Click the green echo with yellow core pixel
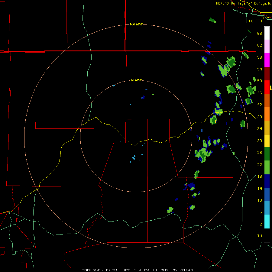 (x=214, y=120)
